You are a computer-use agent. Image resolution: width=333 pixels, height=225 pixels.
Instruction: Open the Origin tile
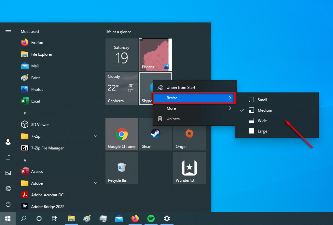pyautogui.click(x=189, y=134)
